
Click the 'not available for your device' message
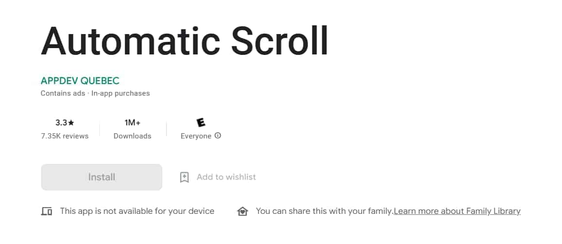click(x=137, y=211)
